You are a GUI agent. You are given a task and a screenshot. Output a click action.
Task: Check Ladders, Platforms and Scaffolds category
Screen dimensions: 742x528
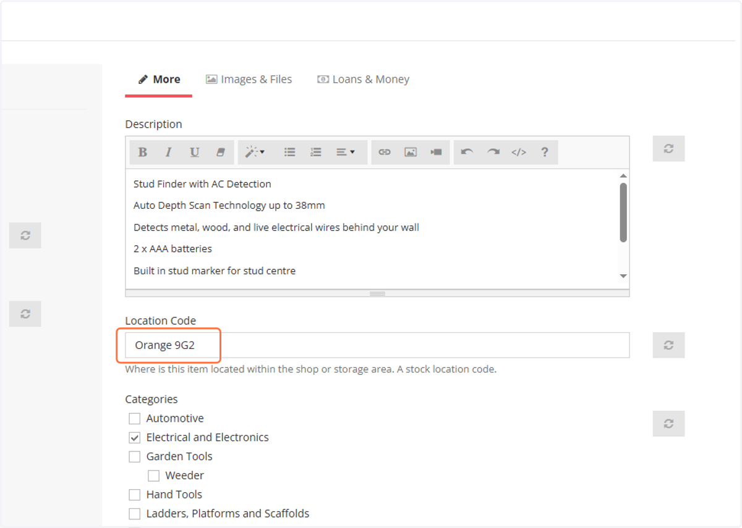tap(135, 514)
